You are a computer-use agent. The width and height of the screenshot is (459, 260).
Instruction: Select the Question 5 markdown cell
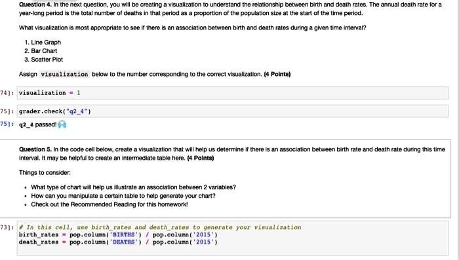226,178
